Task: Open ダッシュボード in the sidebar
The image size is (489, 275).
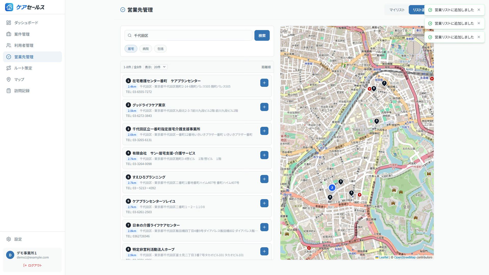Action: point(32,23)
